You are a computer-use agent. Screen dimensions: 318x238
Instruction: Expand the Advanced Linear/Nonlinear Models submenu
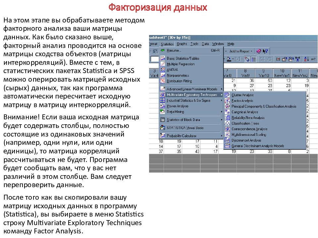coord(222,89)
